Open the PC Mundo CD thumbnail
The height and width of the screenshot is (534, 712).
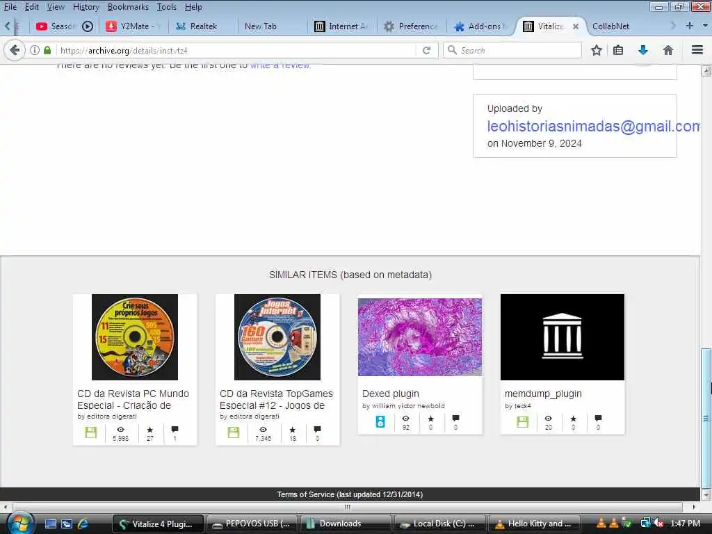[135, 337]
